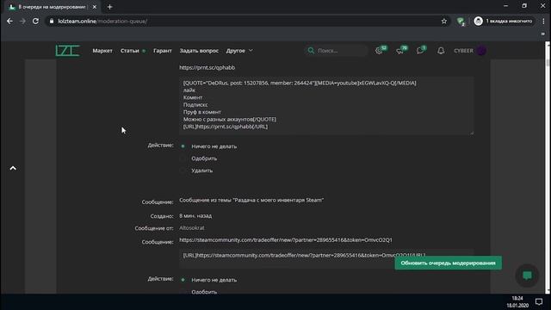Click the extensions overflow double-chevron
This screenshot has height=310, width=551.
(x=543, y=34)
